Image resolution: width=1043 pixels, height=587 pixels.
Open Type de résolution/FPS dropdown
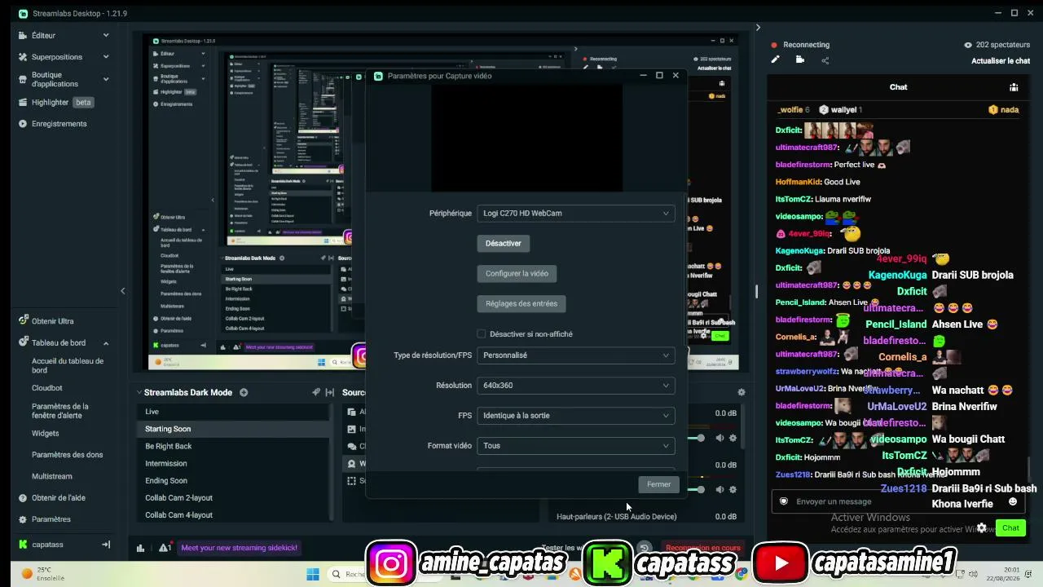coord(576,355)
